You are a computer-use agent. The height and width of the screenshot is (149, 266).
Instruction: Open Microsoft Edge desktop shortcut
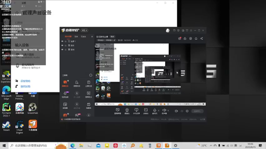click(x=6, y=93)
